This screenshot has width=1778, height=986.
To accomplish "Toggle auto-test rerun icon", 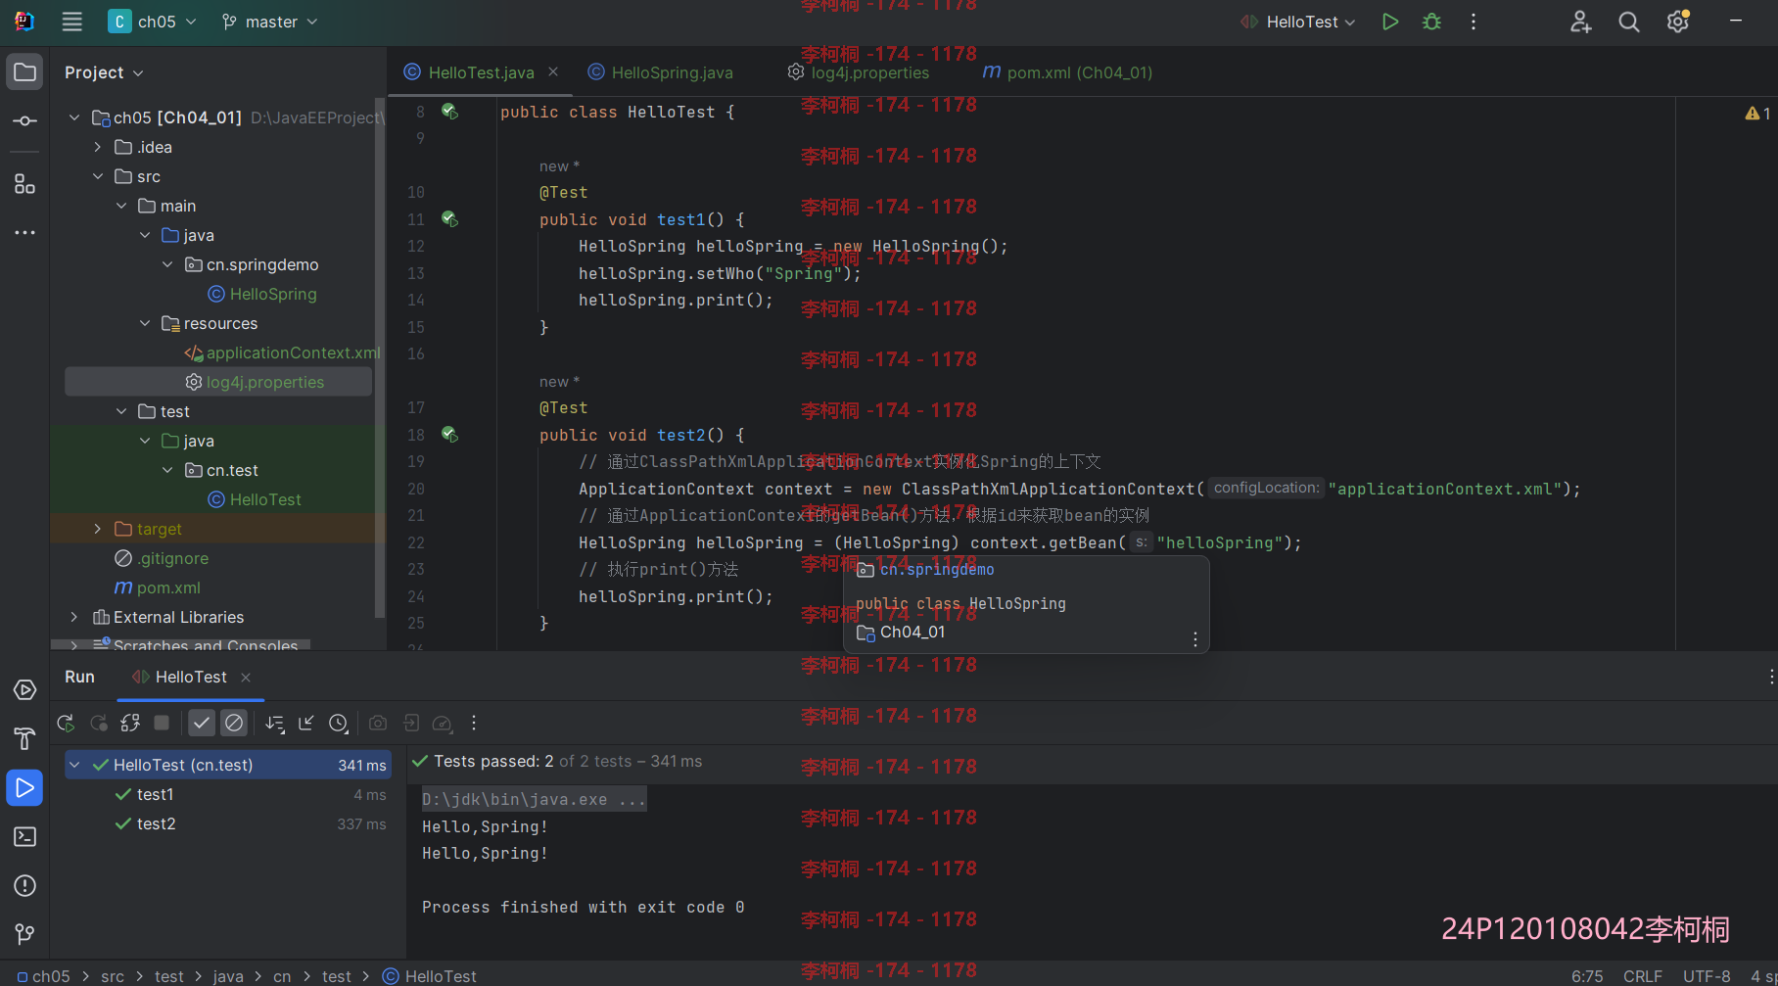I will pyautogui.click(x=130, y=723).
